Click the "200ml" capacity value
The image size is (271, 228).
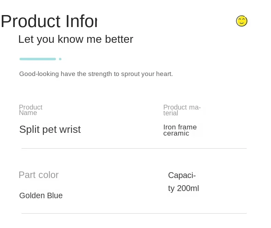pyautogui.click(x=188, y=189)
